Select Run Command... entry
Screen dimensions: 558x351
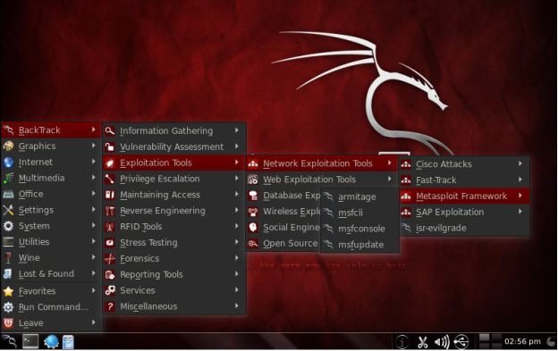click(51, 307)
